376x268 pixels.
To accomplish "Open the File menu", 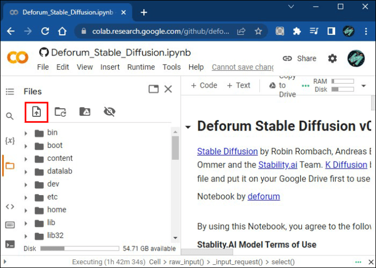I will click(x=43, y=67).
